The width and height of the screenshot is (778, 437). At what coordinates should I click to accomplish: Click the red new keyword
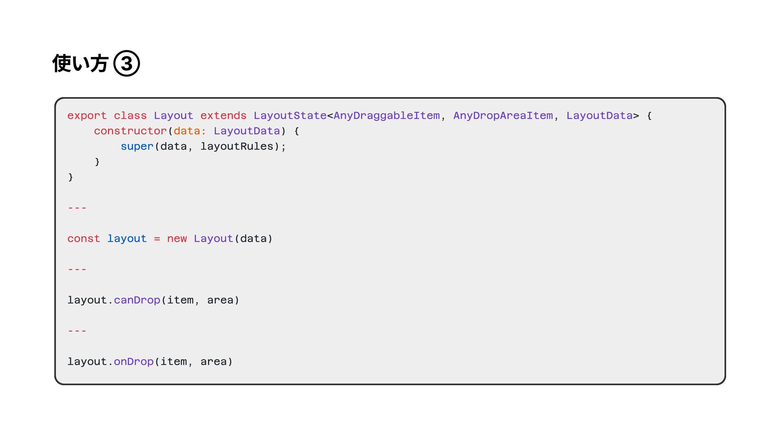coord(177,239)
